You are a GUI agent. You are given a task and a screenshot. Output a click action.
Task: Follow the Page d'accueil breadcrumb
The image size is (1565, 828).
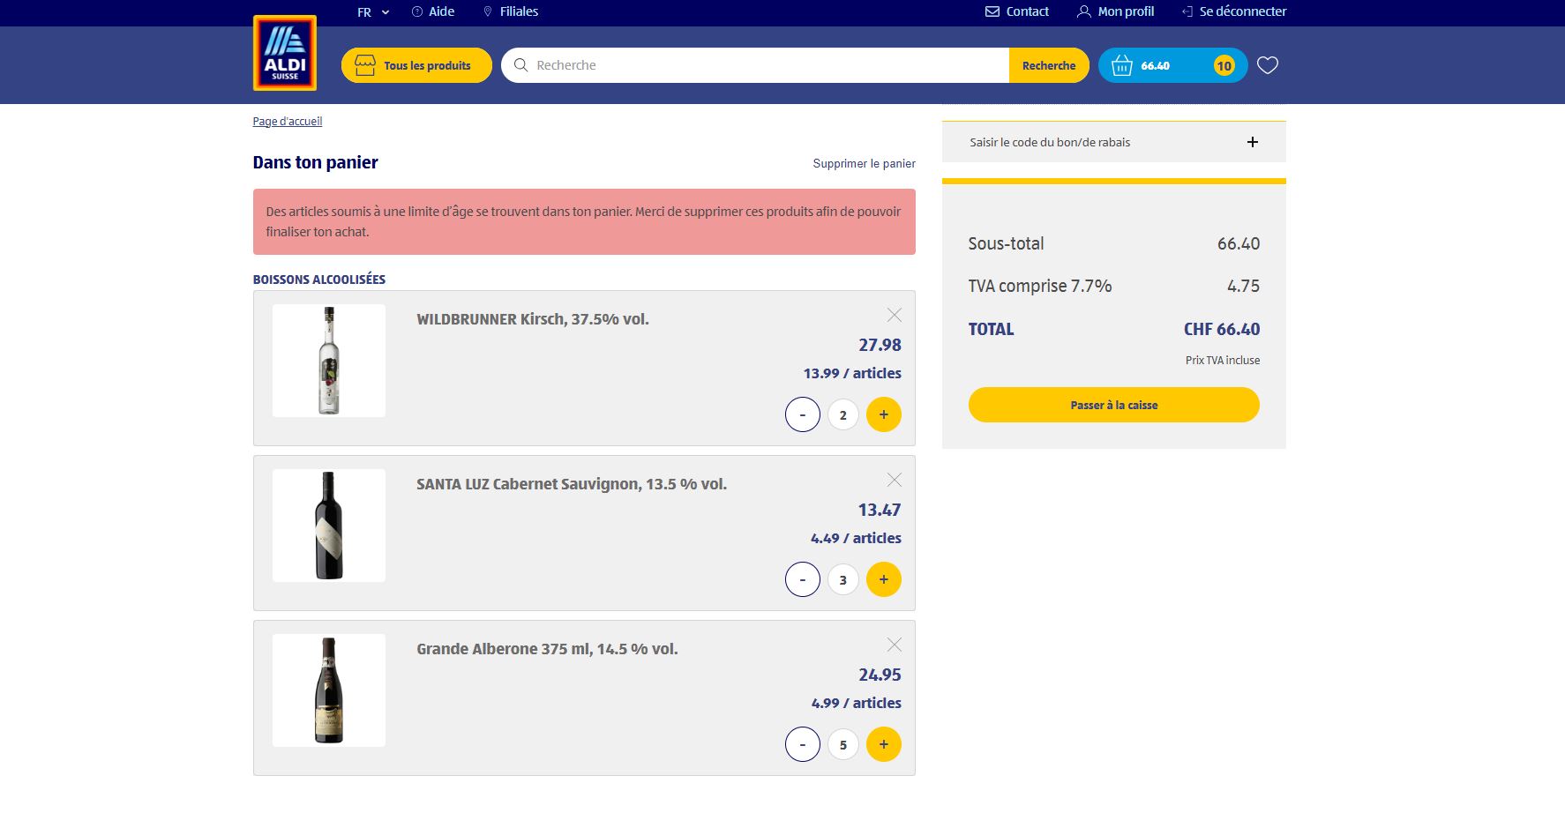[x=288, y=122]
